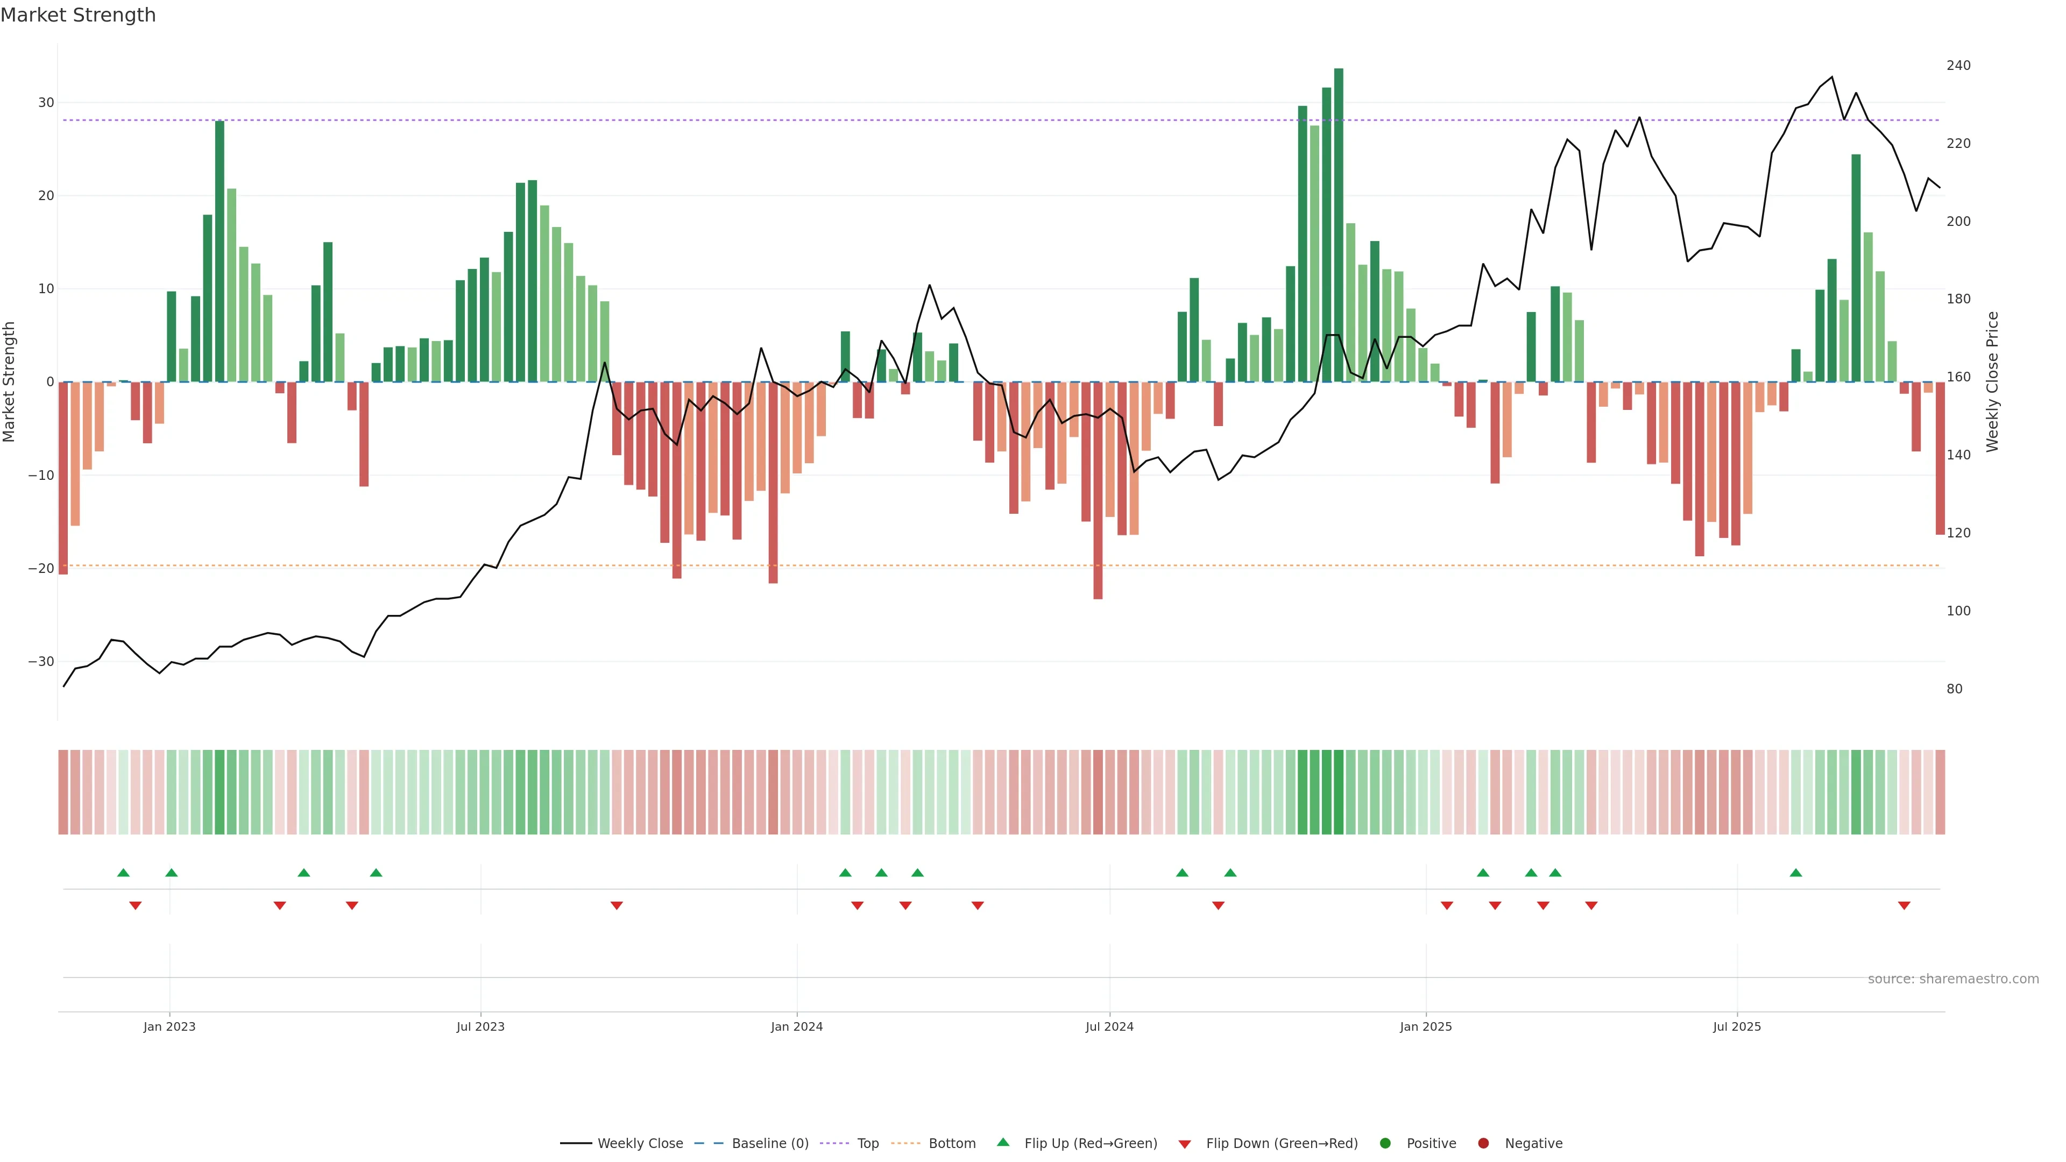Click the Market Strength chart title
The image size is (2066, 1162).
point(78,15)
